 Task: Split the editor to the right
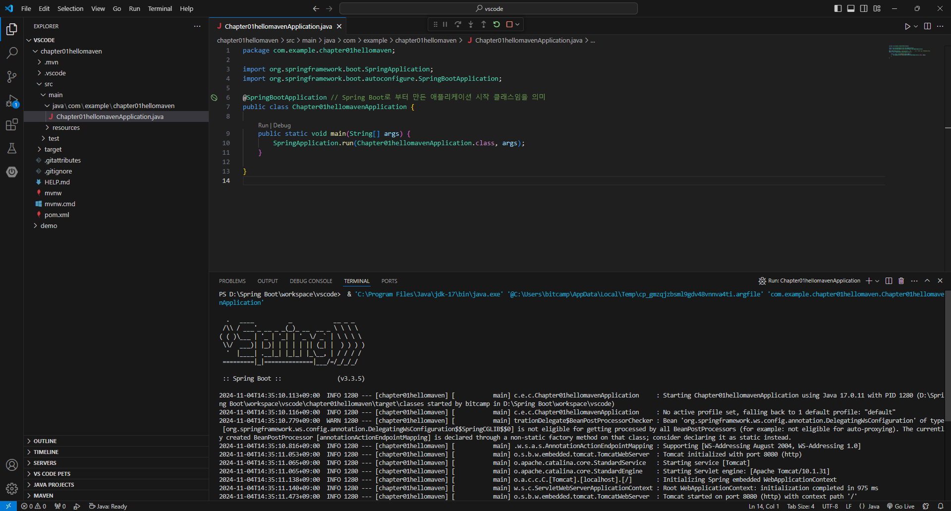tap(927, 26)
